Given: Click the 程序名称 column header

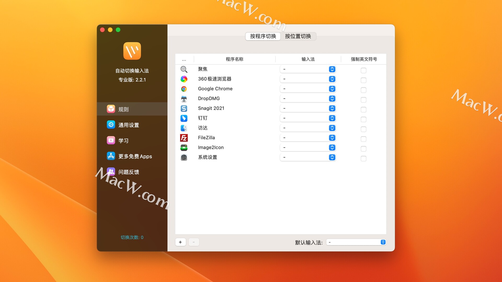Looking at the screenshot, I should (x=235, y=59).
